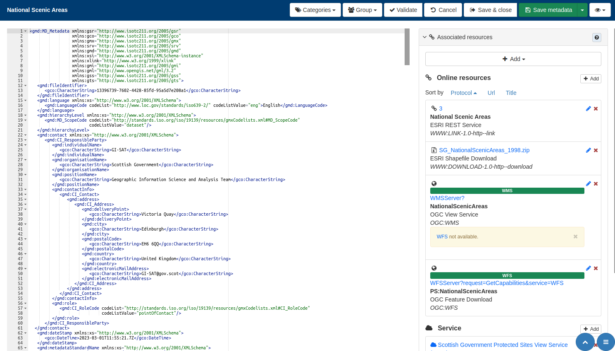Click the scroll-to-top round button
Image resolution: width=615 pixels, height=351 pixels.
click(x=585, y=342)
